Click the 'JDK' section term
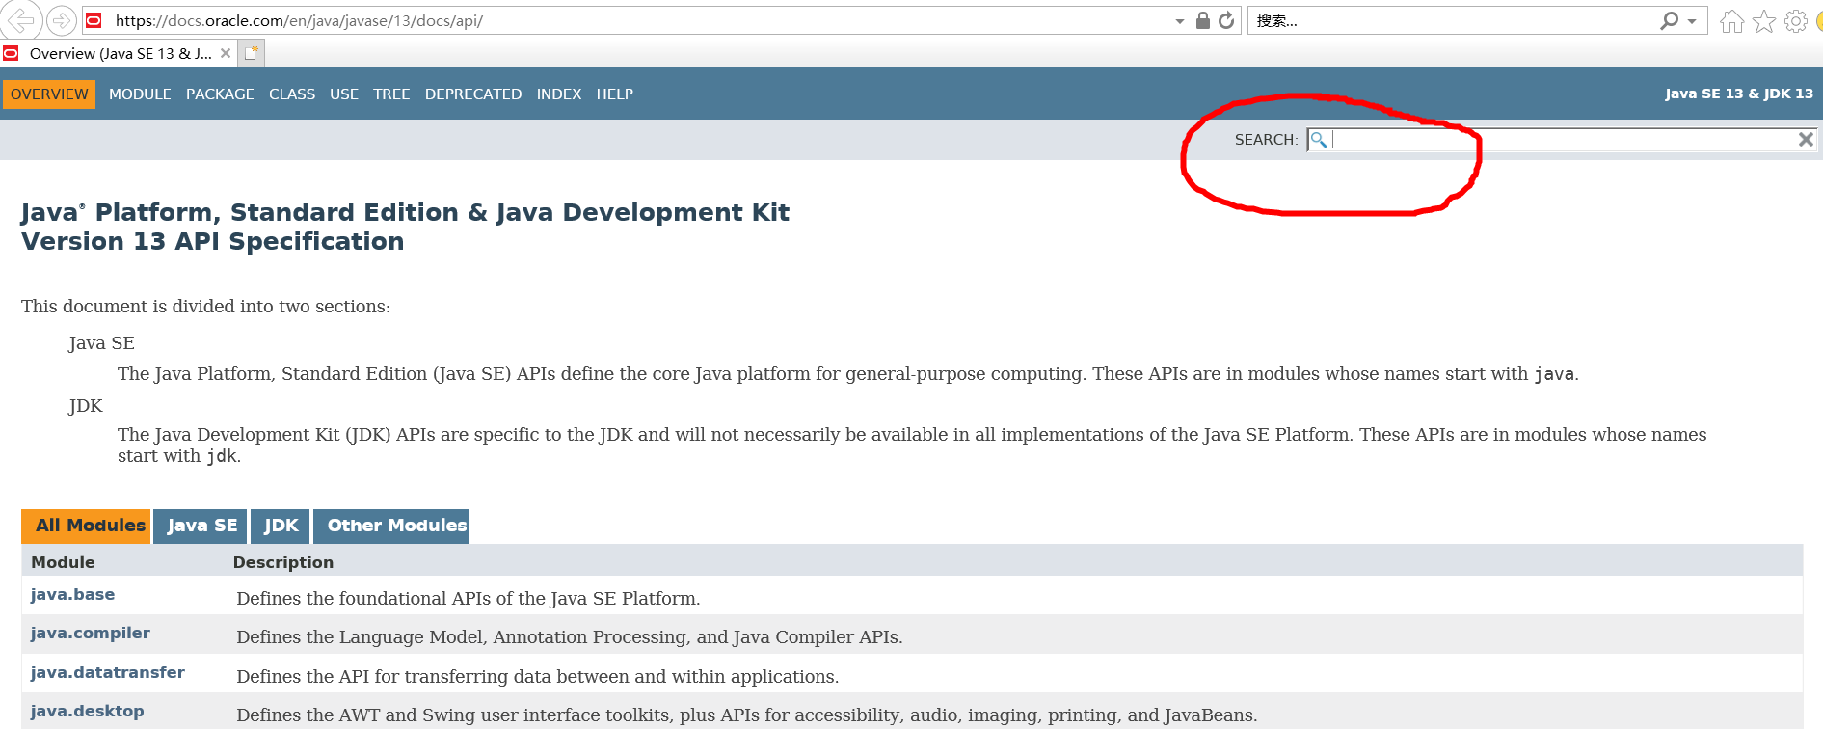The width and height of the screenshot is (1823, 729). [86, 406]
